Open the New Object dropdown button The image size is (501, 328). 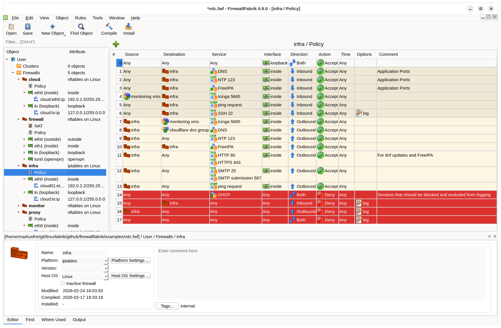53,29
